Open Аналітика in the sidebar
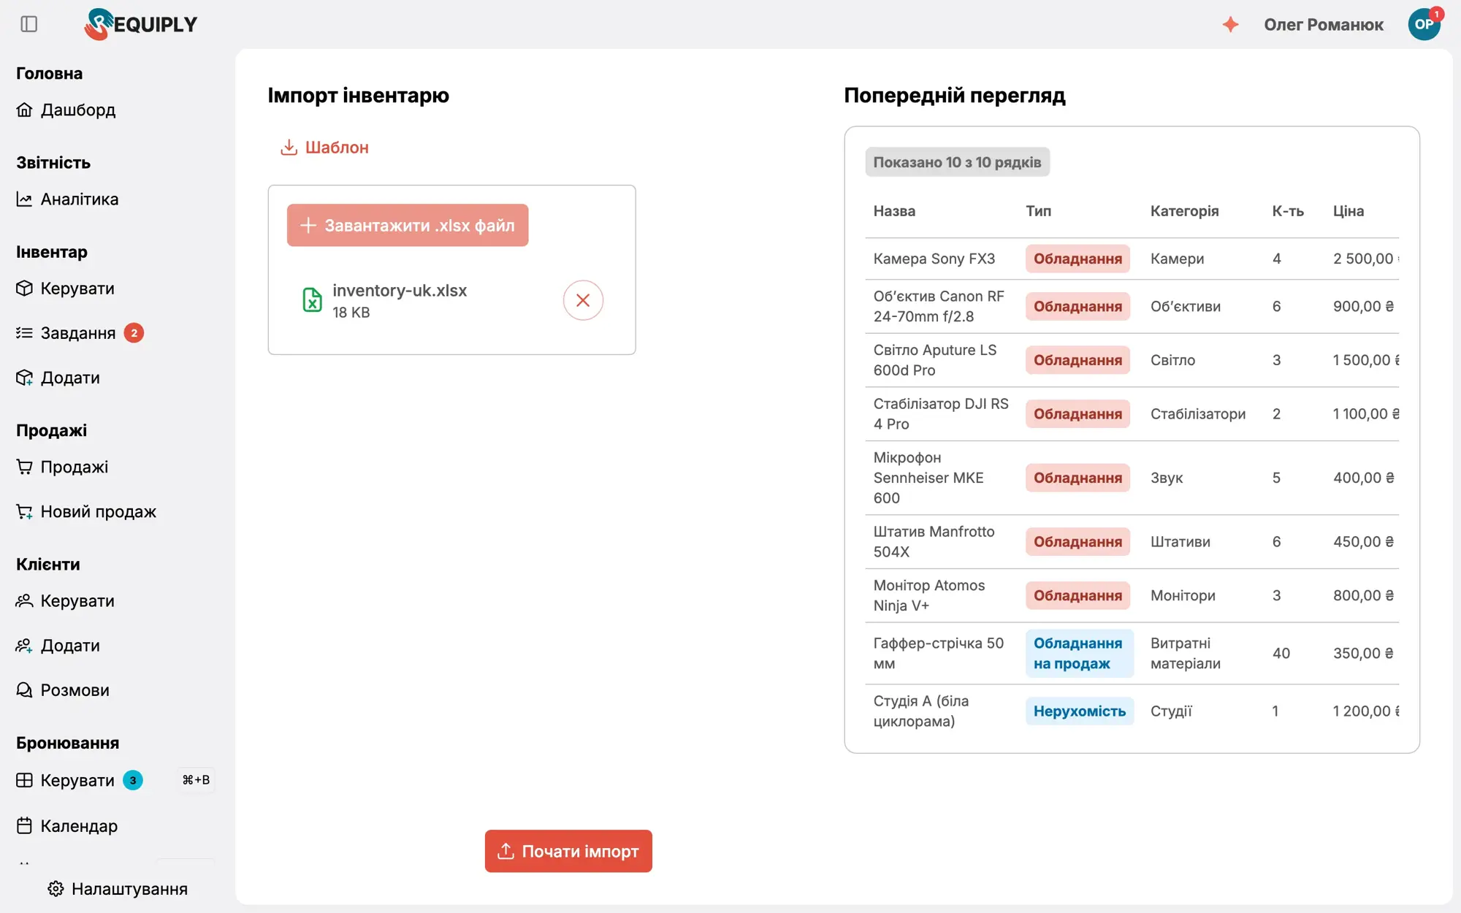Viewport: 1461px width, 913px height. click(67, 199)
